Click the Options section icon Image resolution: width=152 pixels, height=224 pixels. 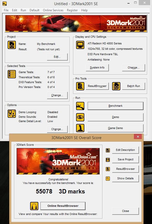click(x=12, y=114)
